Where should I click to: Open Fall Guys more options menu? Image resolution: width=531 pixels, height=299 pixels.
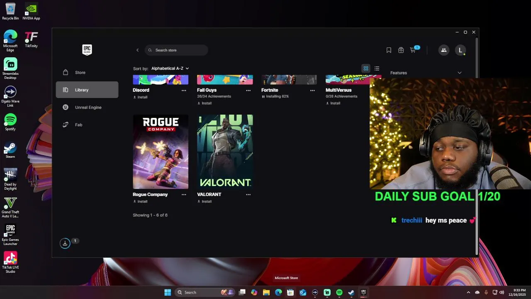coord(248,90)
